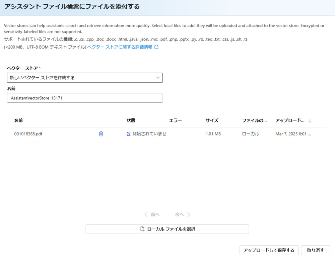
Task: Click the エラー column header
Action: click(x=176, y=120)
